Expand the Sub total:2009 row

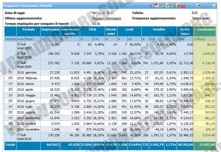18,62
